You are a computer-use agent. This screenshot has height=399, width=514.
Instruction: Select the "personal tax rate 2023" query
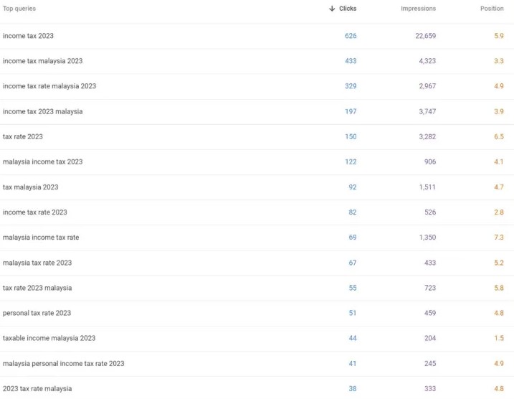point(37,313)
